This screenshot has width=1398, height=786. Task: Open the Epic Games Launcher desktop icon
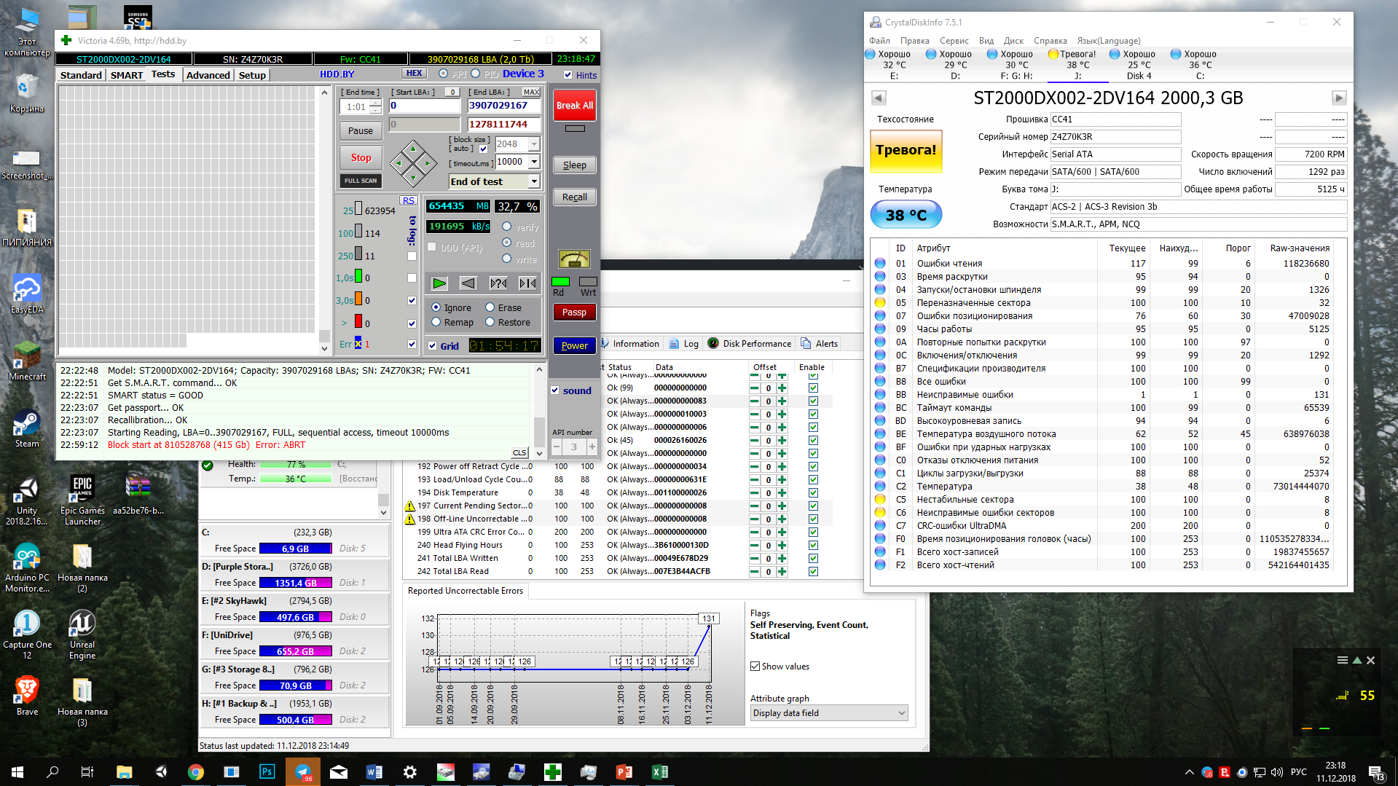click(82, 500)
